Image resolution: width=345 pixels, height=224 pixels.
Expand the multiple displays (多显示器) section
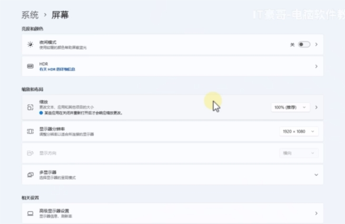coord(316,175)
